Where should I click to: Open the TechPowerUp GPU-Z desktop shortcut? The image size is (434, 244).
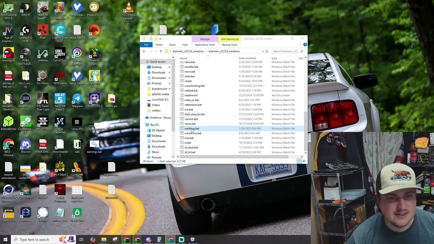(8, 11)
